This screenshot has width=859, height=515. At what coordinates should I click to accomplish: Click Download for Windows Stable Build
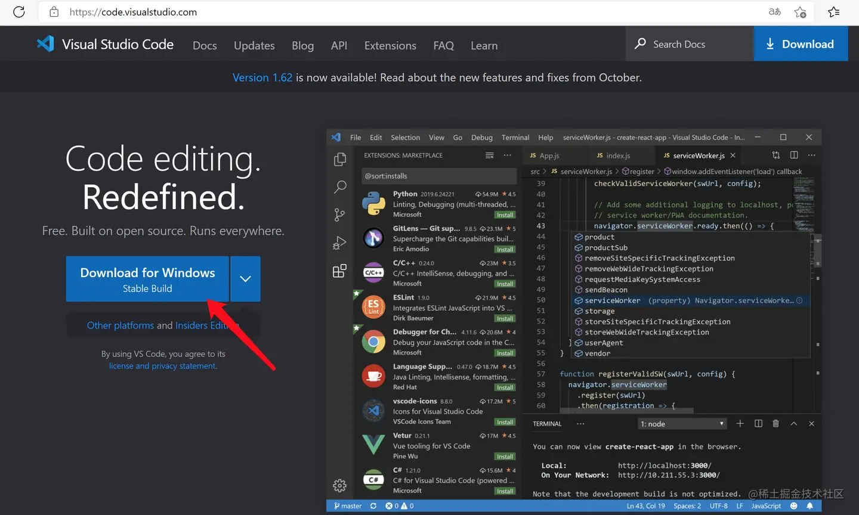point(147,279)
